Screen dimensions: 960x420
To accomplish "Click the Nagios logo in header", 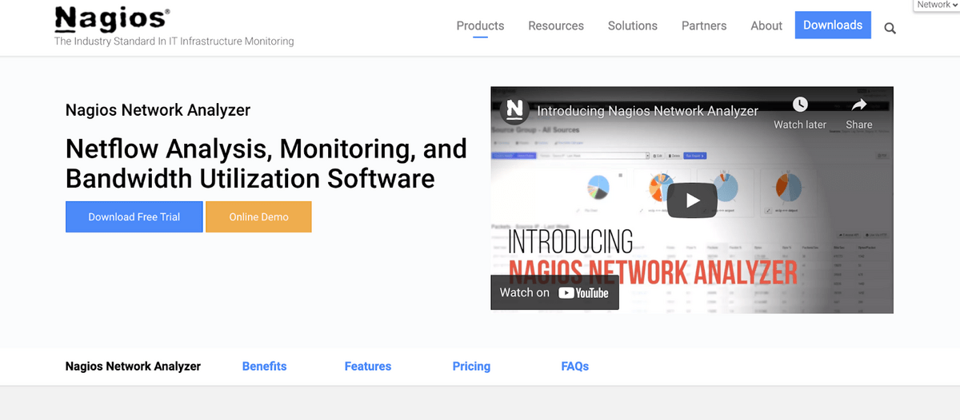I will [112, 18].
